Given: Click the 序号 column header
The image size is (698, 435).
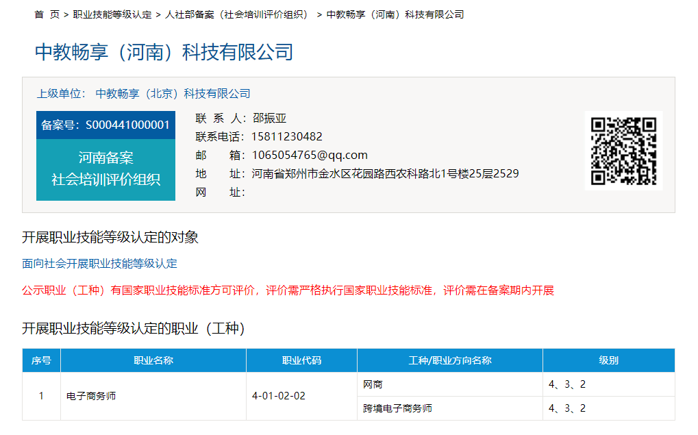Looking at the screenshot, I should click(x=41, y=360).
